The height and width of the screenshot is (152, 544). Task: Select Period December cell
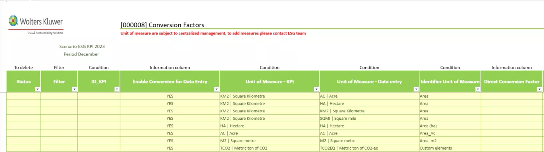coord(82,54)
